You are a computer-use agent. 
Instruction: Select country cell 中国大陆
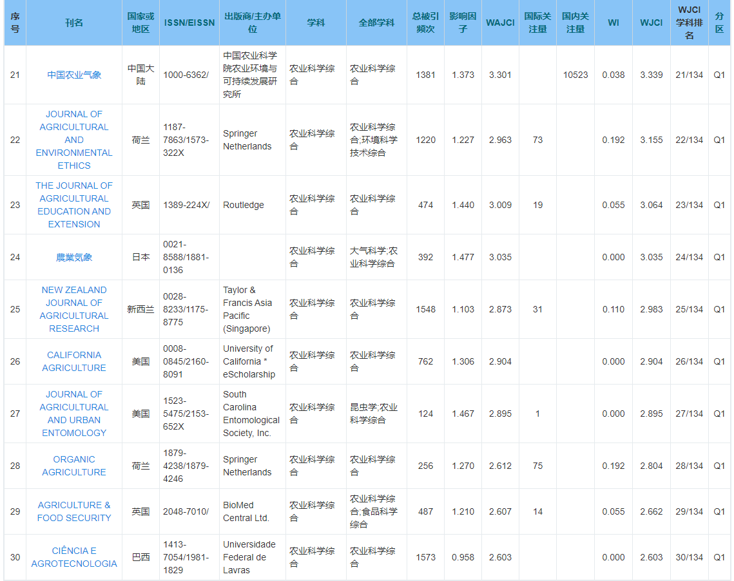[140, 75]
